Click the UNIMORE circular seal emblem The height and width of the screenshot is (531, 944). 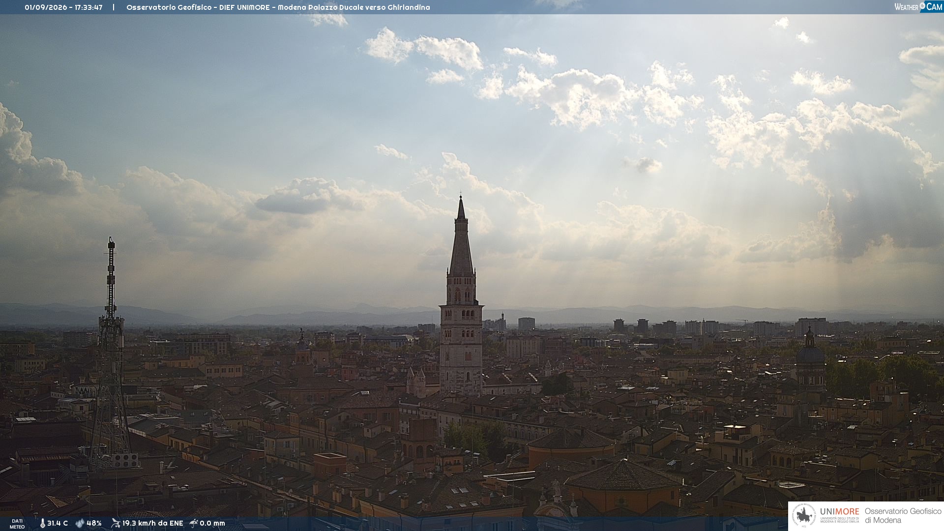(804, 516)
